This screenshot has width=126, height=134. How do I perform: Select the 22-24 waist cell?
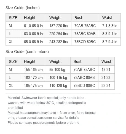[106, 85]
